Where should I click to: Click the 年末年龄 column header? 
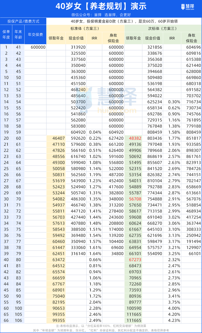coord(18,34)
